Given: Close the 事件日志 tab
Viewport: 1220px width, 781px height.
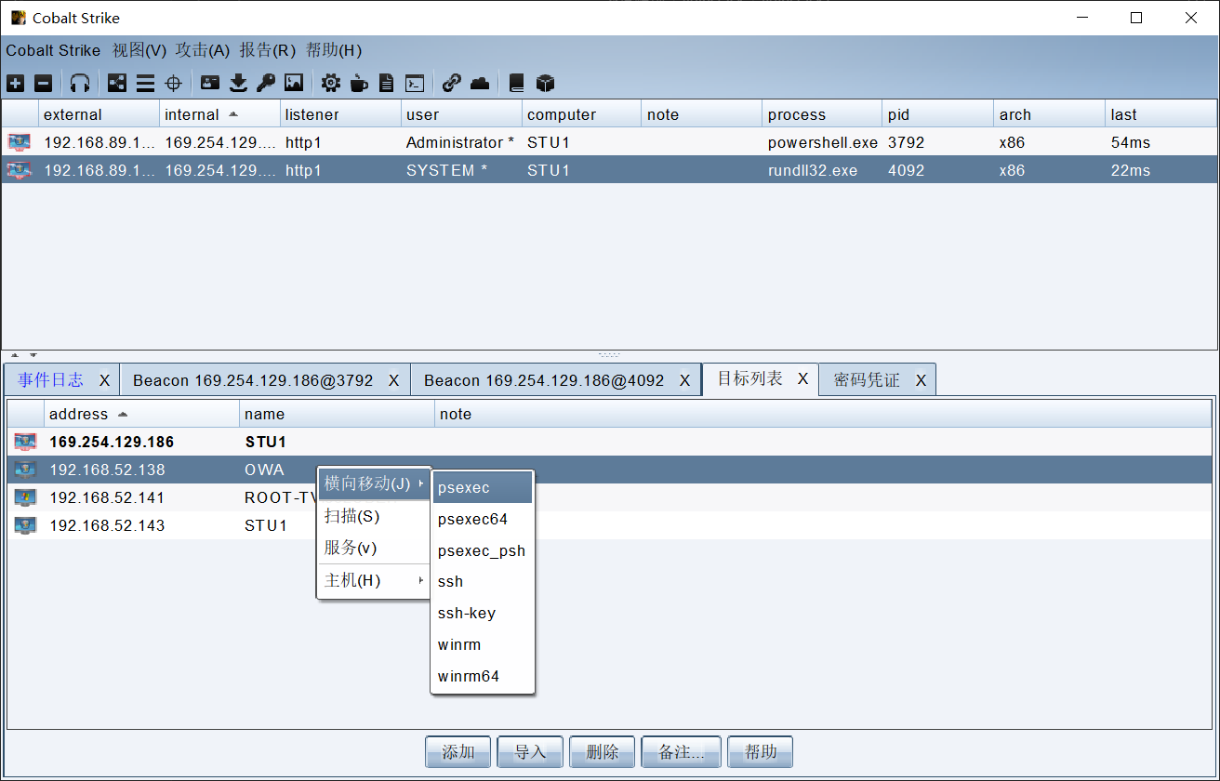Looking at the screenshot, I should 104,380.
